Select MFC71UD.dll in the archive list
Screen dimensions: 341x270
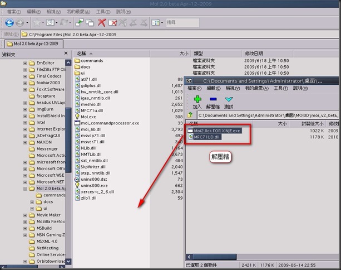207,137
